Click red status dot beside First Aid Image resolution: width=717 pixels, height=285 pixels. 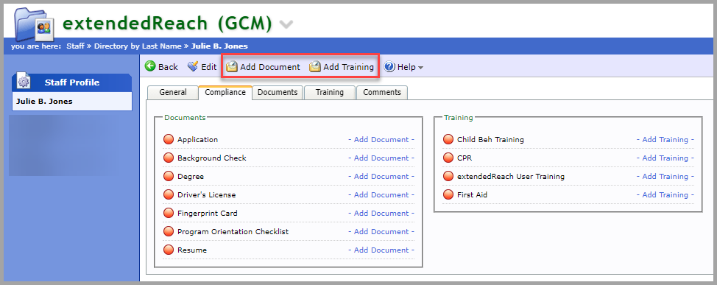[448, 194]
